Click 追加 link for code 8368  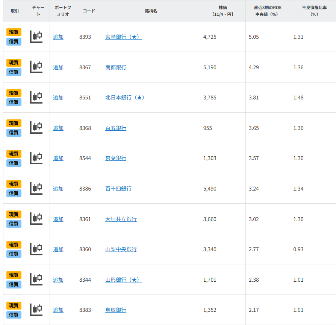[58, 128]
